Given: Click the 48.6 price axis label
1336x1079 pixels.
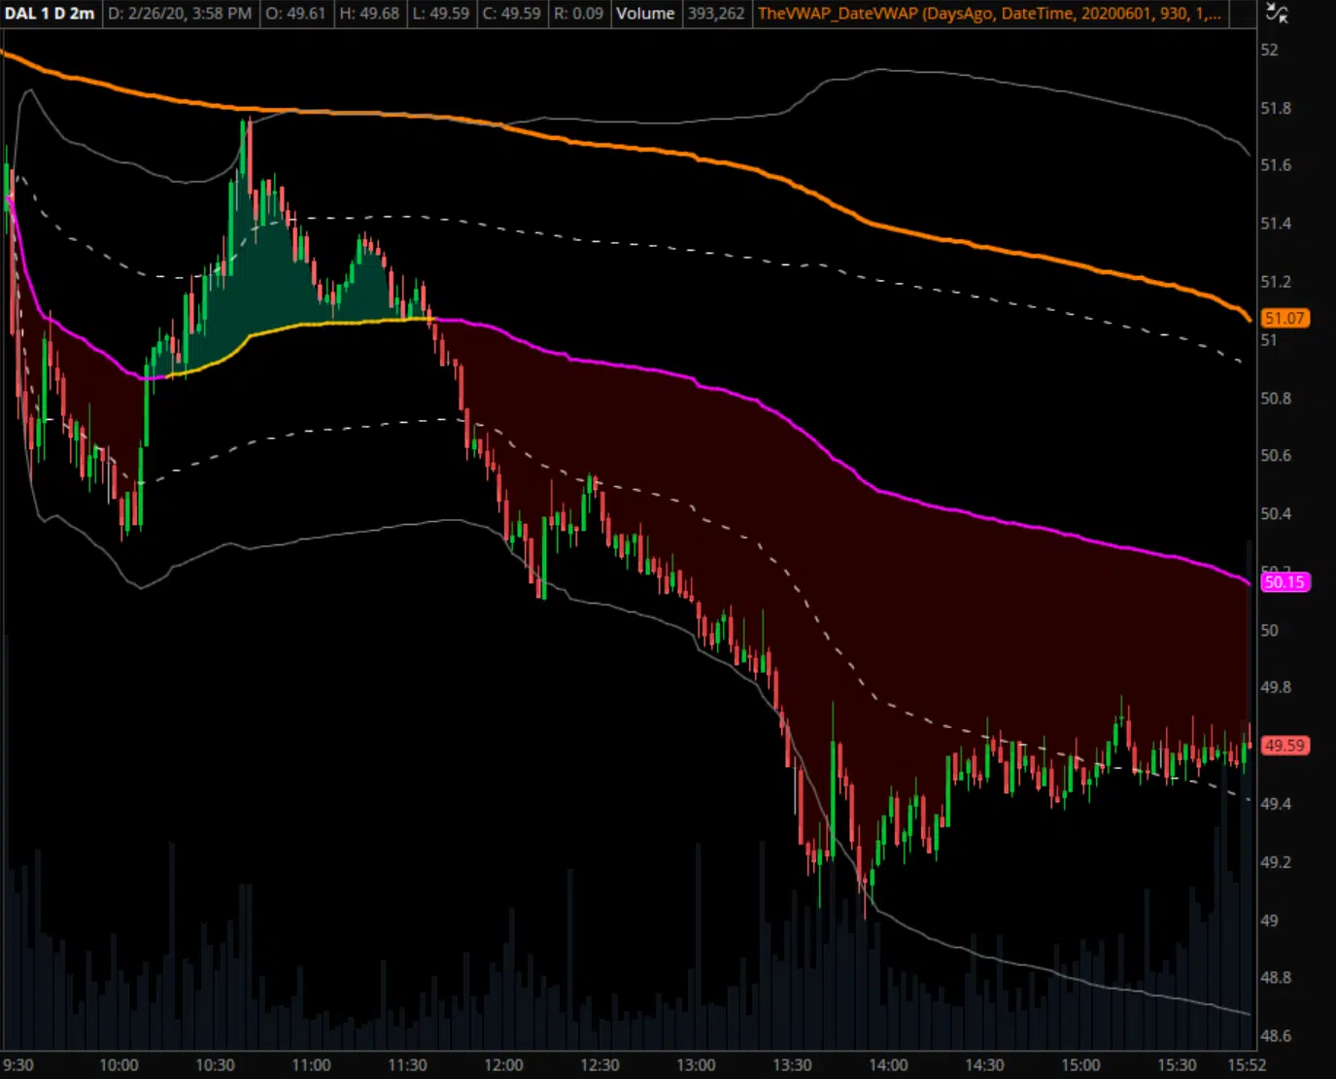Looking at the screenshot, I should click(1276, 1035).
